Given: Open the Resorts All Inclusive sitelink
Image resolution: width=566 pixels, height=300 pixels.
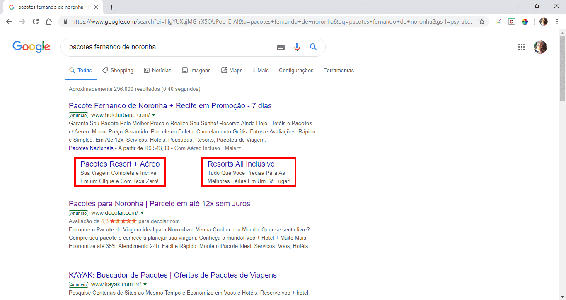Looking at the screenshot, I should pyautogui.click(x=241, y=164).
